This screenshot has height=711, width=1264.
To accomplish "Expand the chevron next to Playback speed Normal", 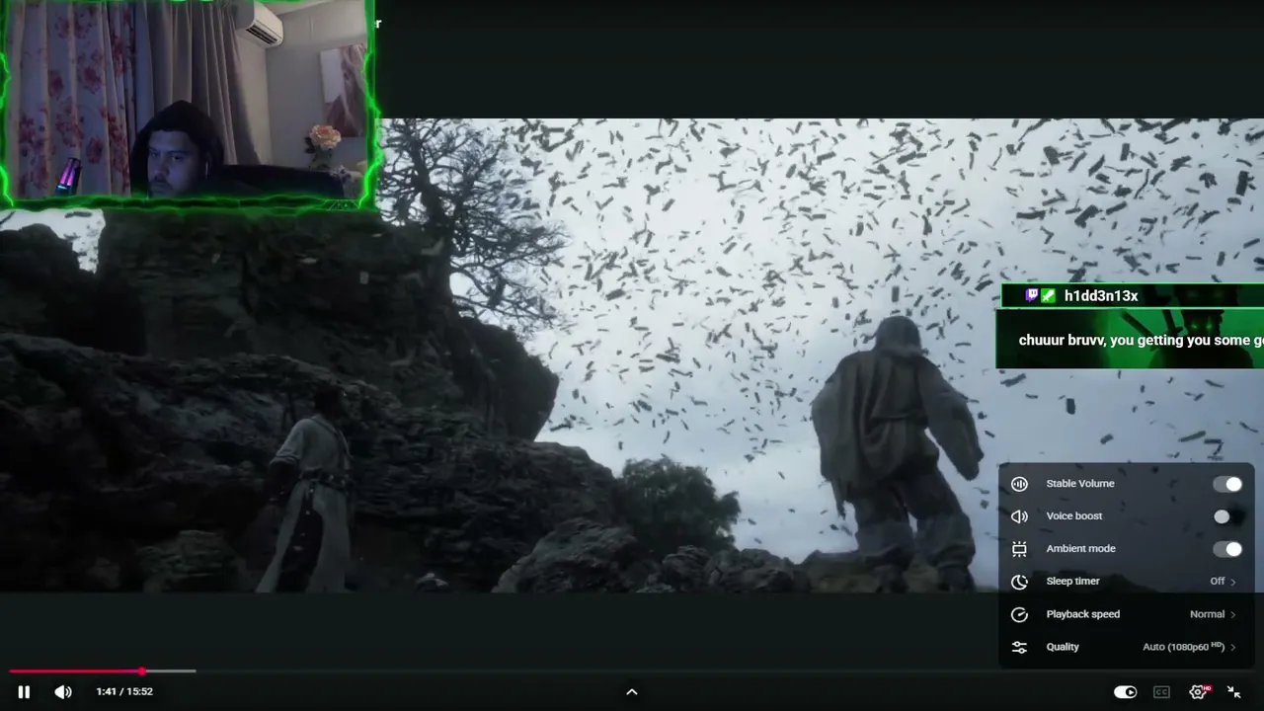I will point(1233,614).
